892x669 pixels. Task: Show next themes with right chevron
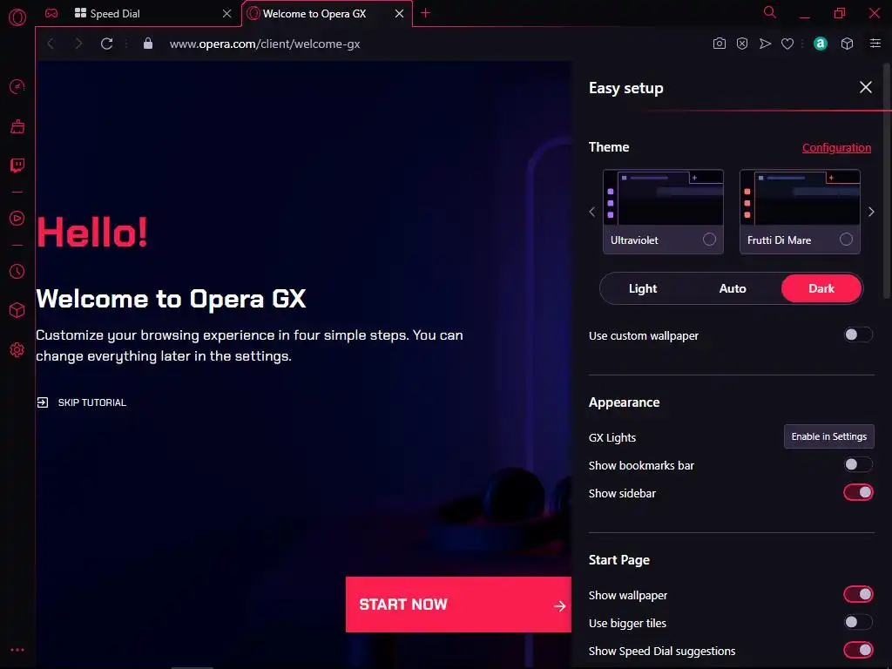(x=871, y=212)
